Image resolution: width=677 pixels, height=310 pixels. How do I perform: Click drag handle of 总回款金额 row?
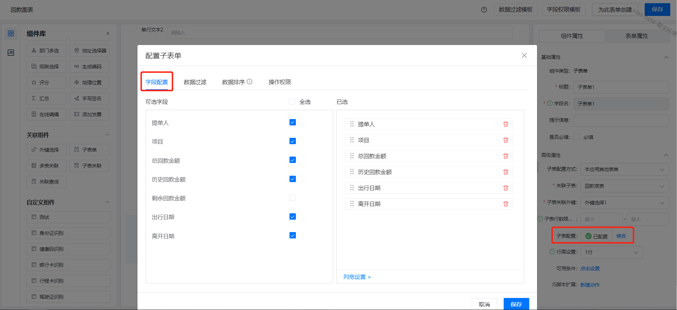pyautogui.click(x=352, y=156)
